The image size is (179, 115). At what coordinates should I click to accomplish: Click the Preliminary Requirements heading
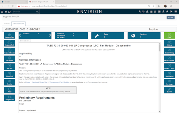pyautogui.click(x=37, y=98)
